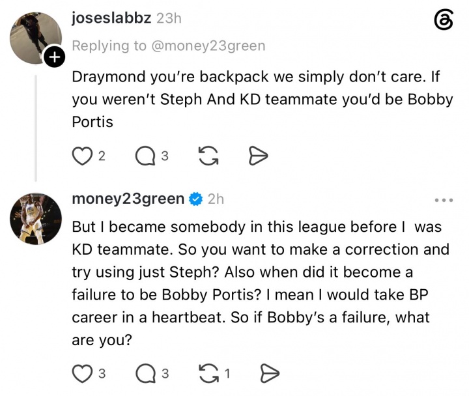Screen dimensions: 469x396
Task: Open the Draymond backpack post text
Action: (263, 99)
